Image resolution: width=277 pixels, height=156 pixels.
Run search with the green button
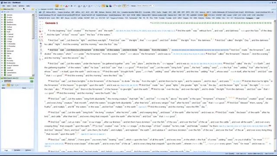pyautogui.click(x=32, y=81)
